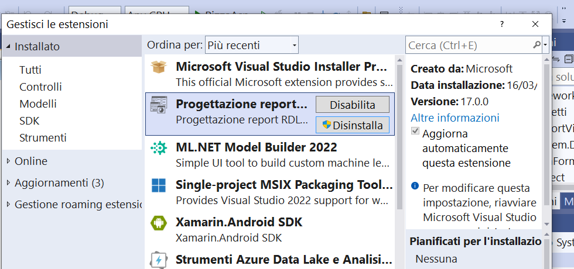Select SDK in the Installato list

(29, 121)
